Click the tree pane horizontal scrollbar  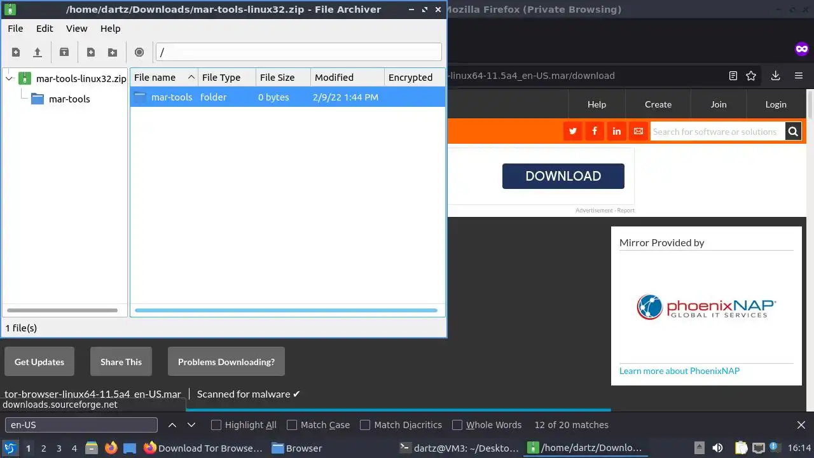point(63,310)
